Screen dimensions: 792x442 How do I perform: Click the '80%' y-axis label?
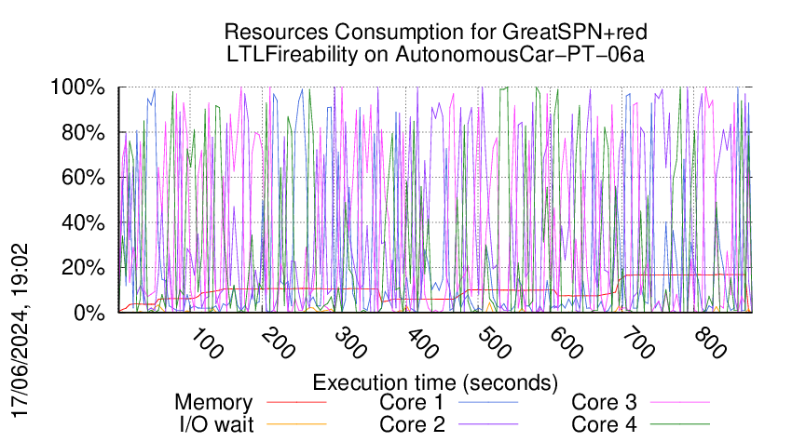[x=83, y=132]
